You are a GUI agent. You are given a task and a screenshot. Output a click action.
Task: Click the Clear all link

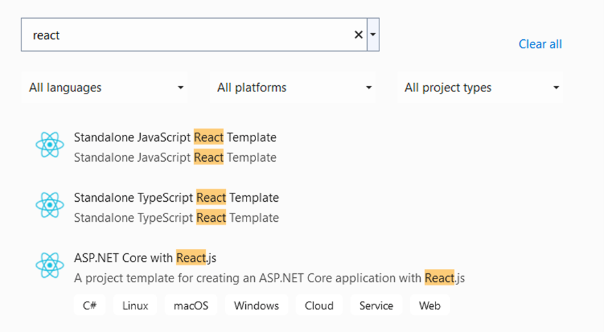[540, 44]
